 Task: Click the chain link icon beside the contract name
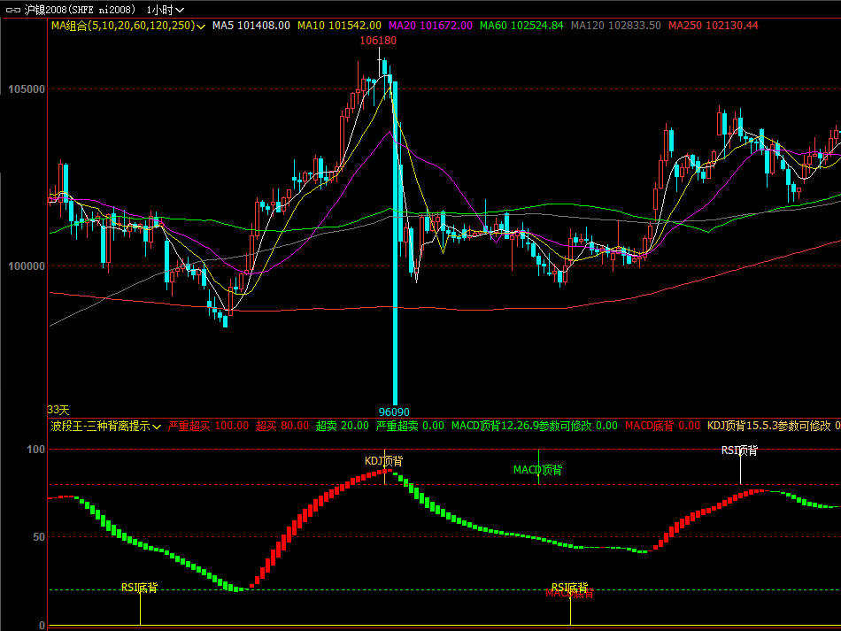(x=13, y=11)
